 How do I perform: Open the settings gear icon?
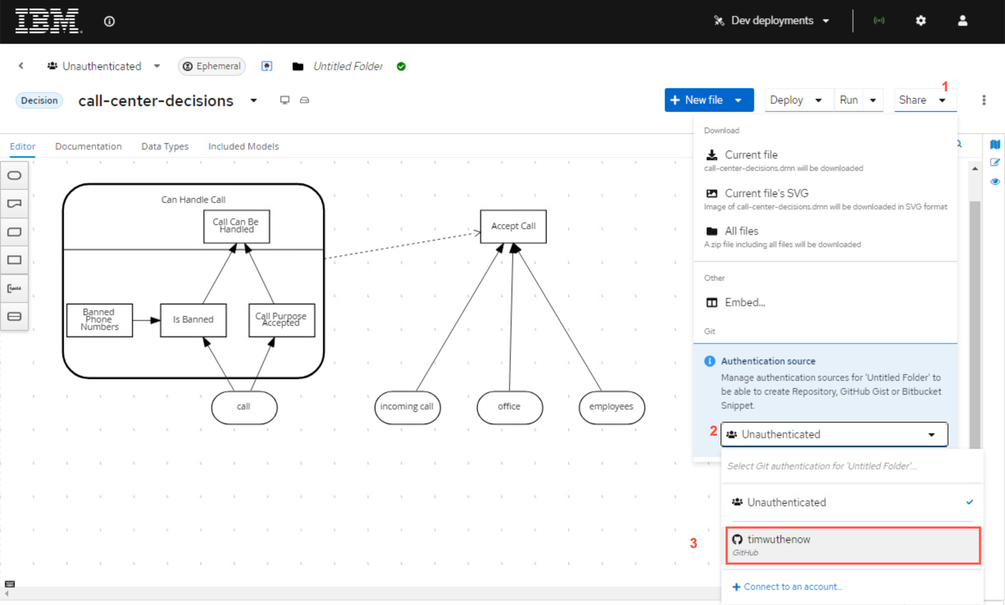[921, 20]
